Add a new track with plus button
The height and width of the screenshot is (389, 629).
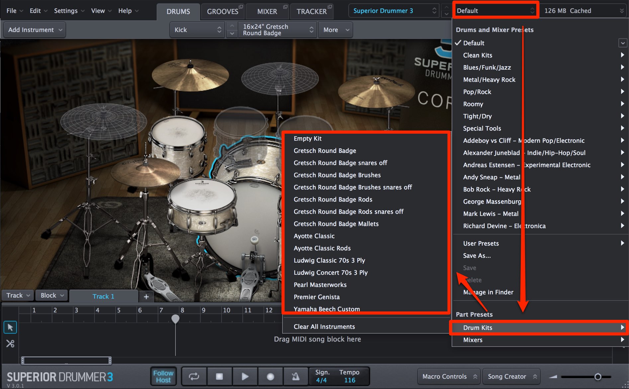(x=146, y=296)
